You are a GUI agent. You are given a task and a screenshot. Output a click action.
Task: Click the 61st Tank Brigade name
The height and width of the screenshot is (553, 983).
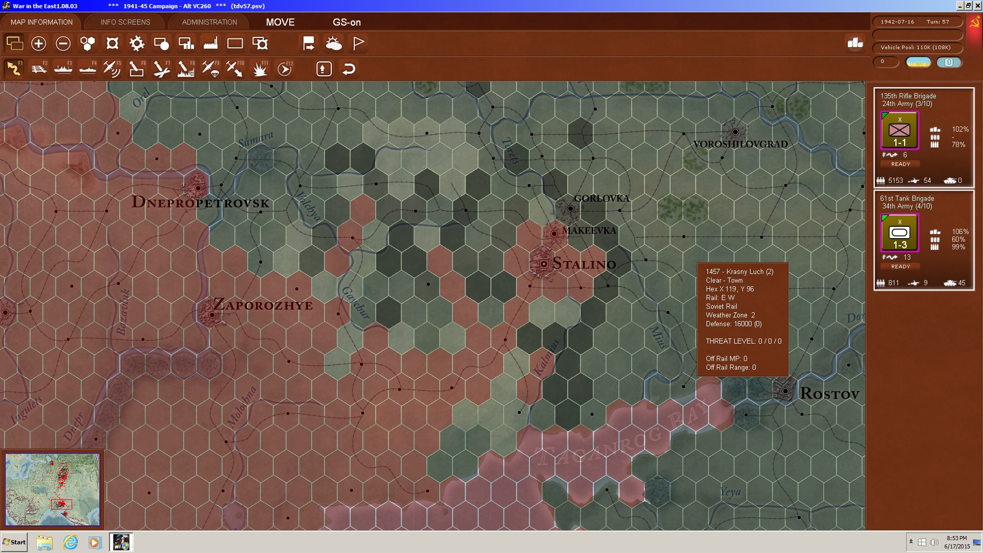pos(907,198)
